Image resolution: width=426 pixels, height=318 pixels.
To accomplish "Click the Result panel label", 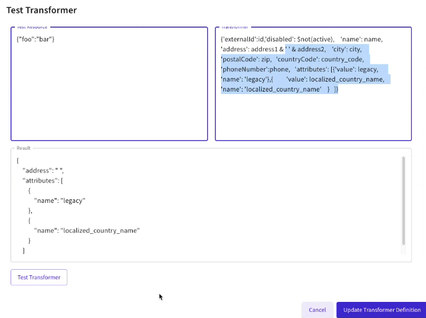I will pos(23,148).
